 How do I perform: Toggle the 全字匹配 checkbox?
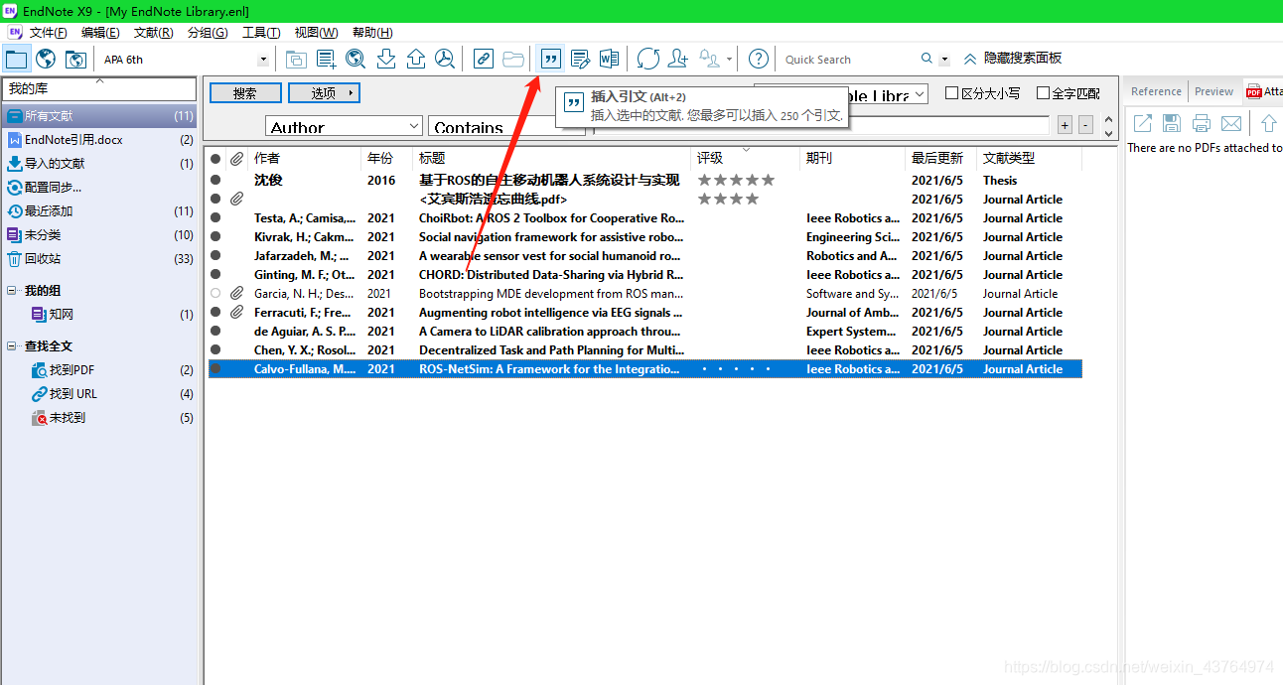[x=1043, y=93]
